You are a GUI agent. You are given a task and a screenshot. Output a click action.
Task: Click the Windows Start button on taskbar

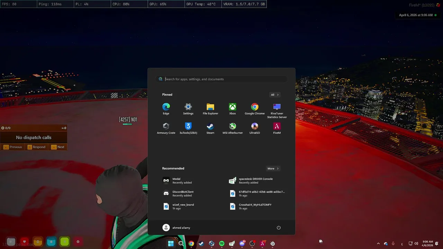tap(171, 243)
